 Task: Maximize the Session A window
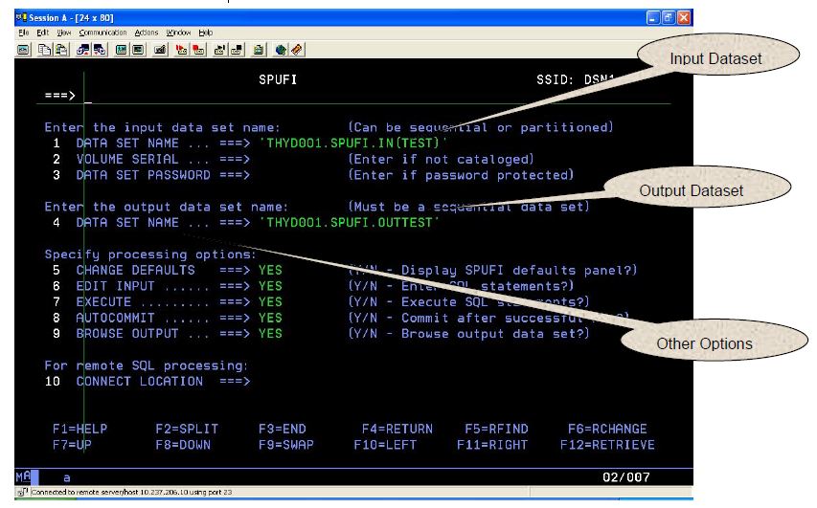(x=669, y=17)
